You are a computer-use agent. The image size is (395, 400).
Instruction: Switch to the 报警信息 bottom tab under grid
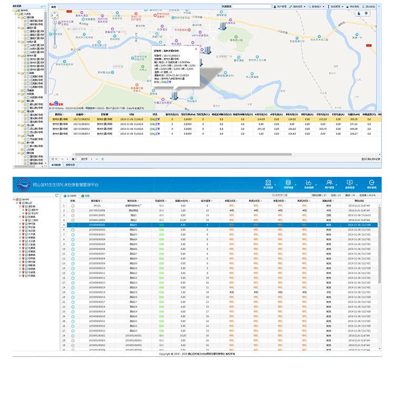coord(70,165)
